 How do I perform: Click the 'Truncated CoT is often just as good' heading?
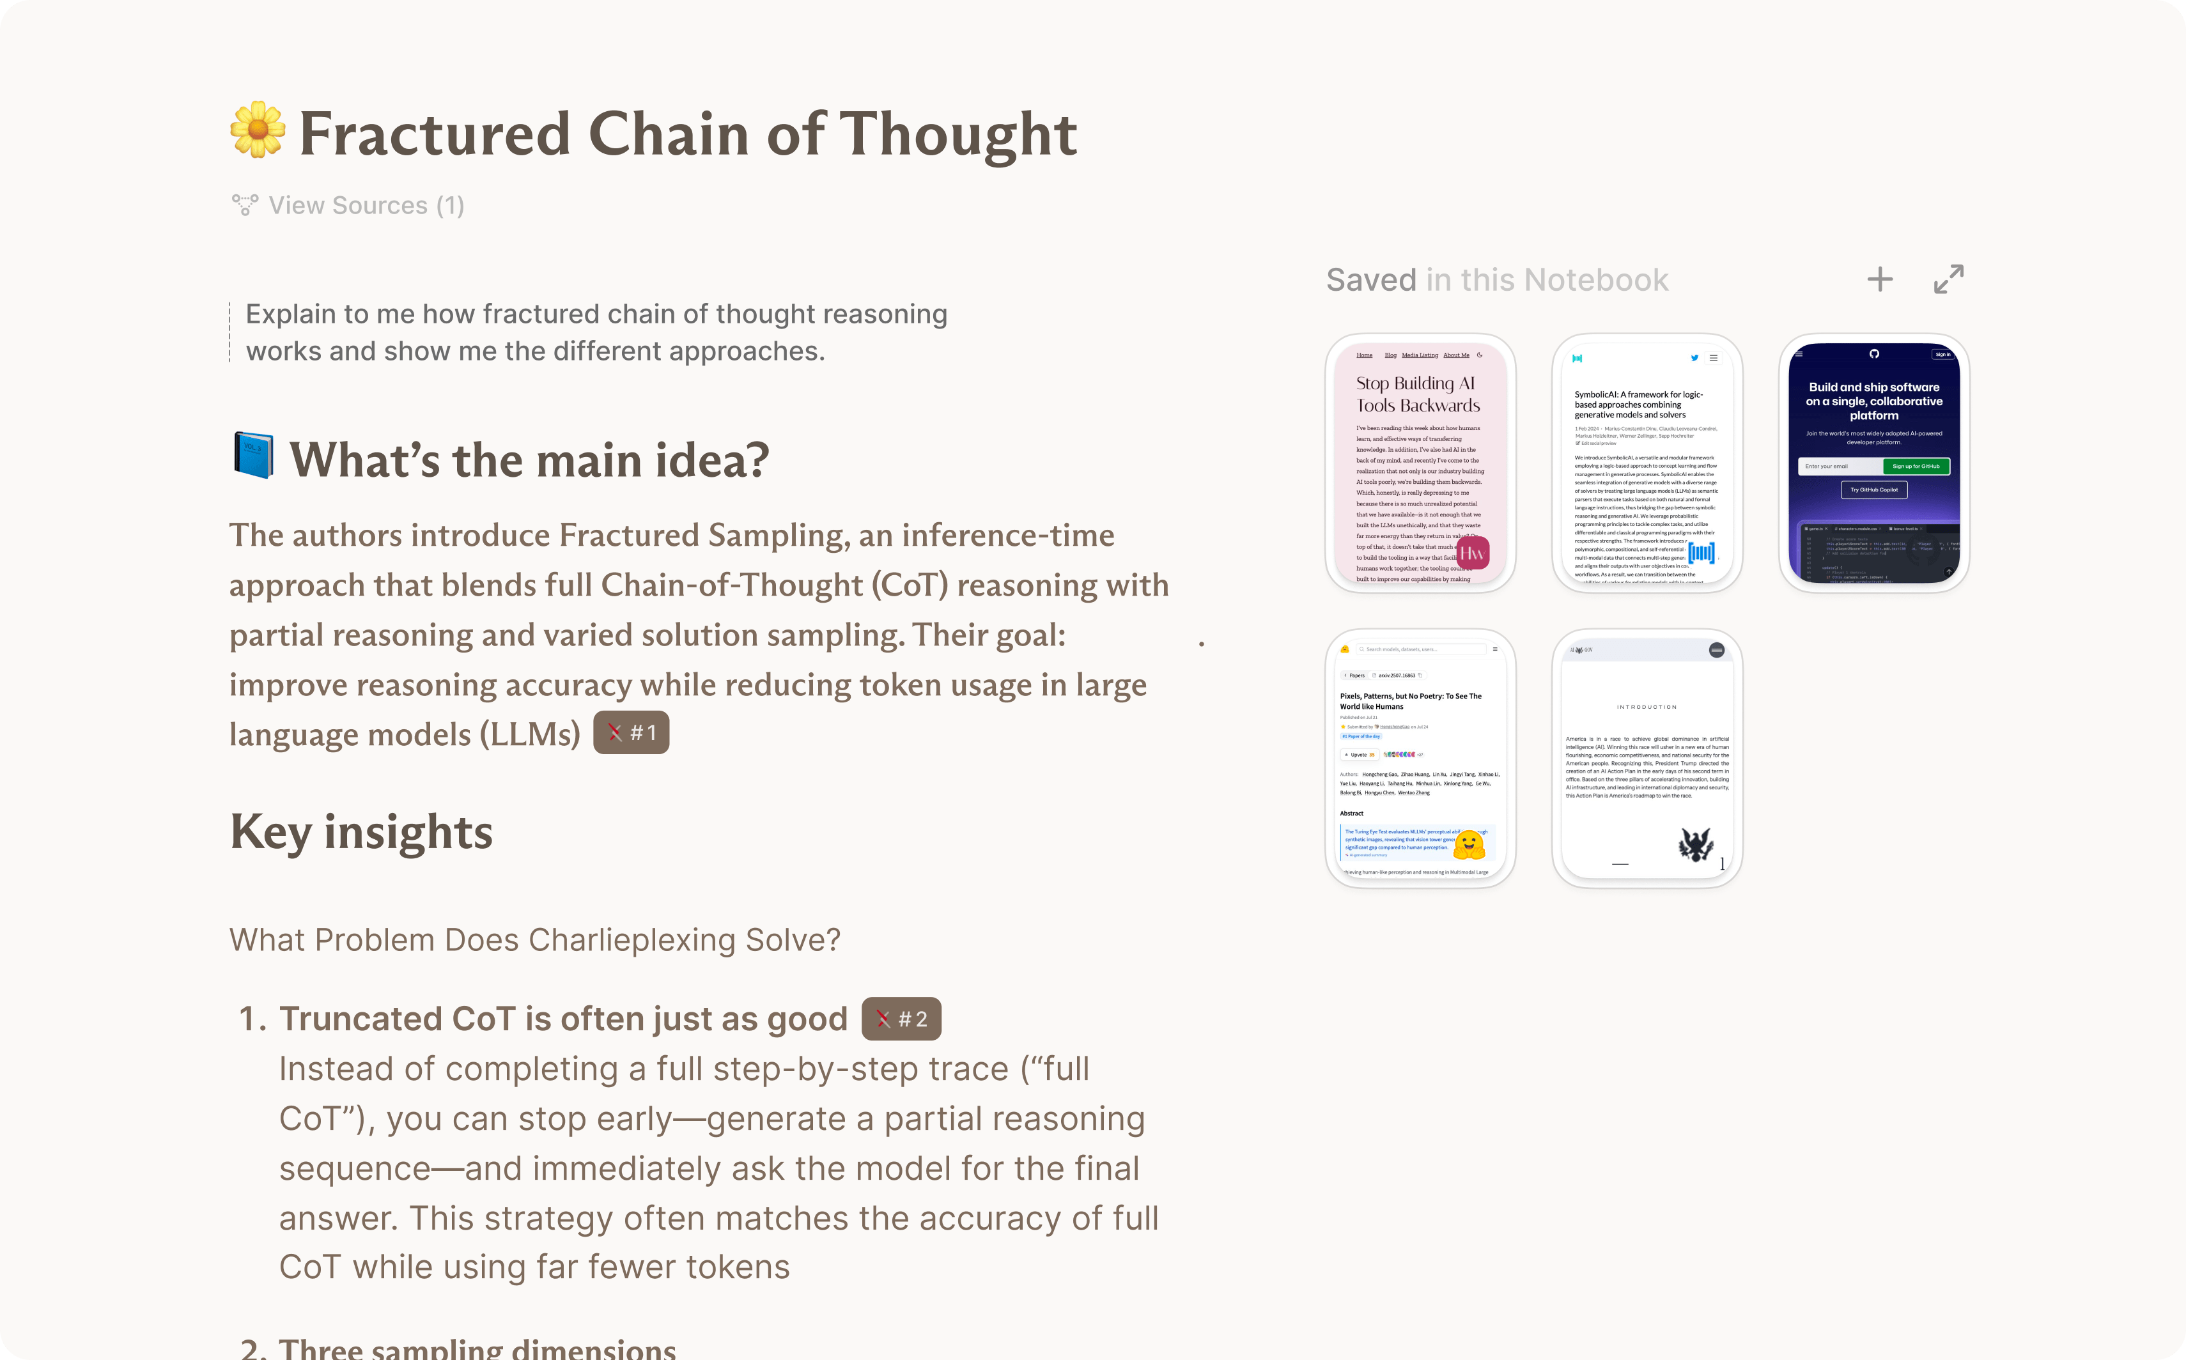pyautogui.click(x=563, y=1019)
